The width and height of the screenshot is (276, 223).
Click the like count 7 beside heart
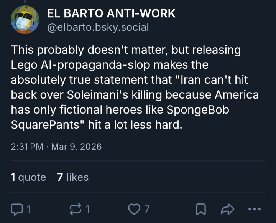[x=146, y=209]
